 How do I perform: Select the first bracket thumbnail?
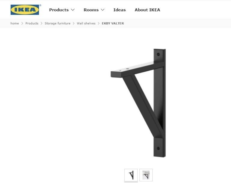(x=131, y=175)
